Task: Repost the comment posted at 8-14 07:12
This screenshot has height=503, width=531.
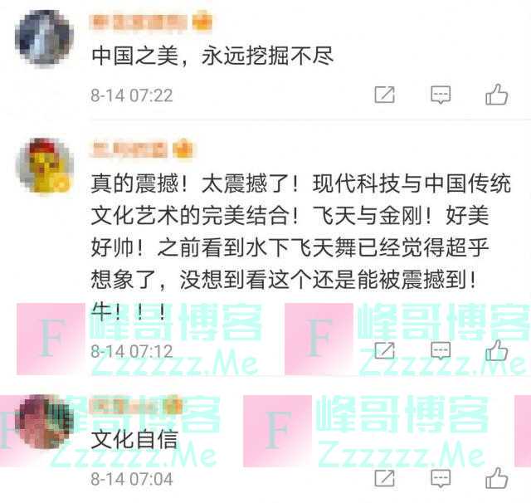Action: (x=385, y=350)
